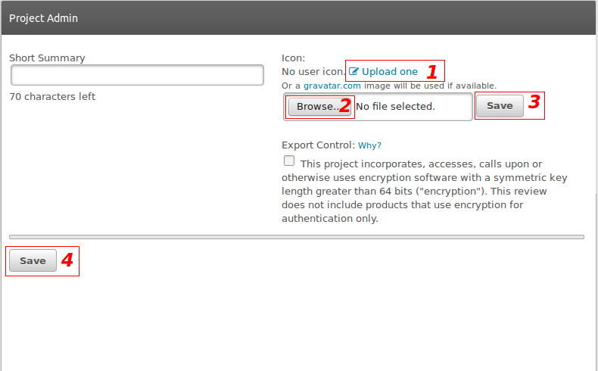Follow the gravatar.com link
The image size is (598, 371).
click(332, 86)
